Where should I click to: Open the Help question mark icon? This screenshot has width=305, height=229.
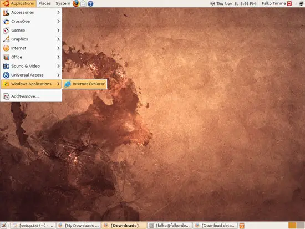(x=90, y=3)
